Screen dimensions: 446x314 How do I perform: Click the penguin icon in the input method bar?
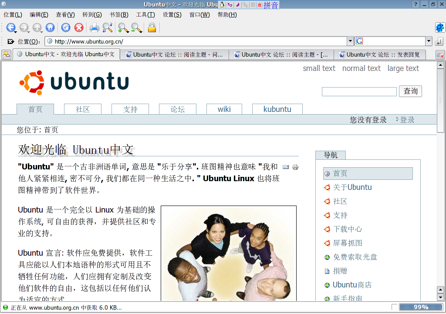click(222, 5)
